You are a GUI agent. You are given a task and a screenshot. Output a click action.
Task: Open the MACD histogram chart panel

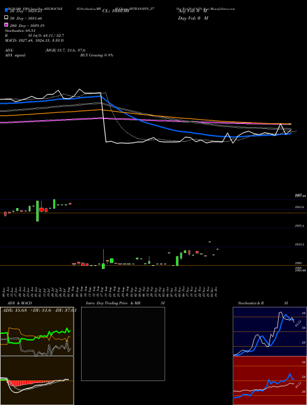click(37, 380)
